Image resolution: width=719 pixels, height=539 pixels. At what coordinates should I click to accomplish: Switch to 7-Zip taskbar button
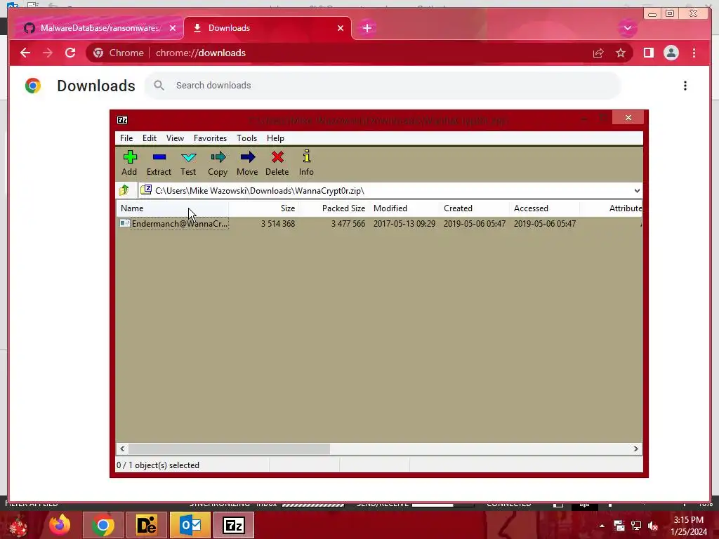tap(234, 525)
